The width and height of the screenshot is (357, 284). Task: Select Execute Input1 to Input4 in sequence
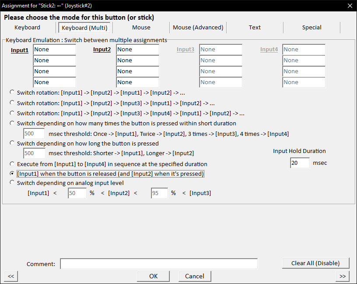(12, 164)
